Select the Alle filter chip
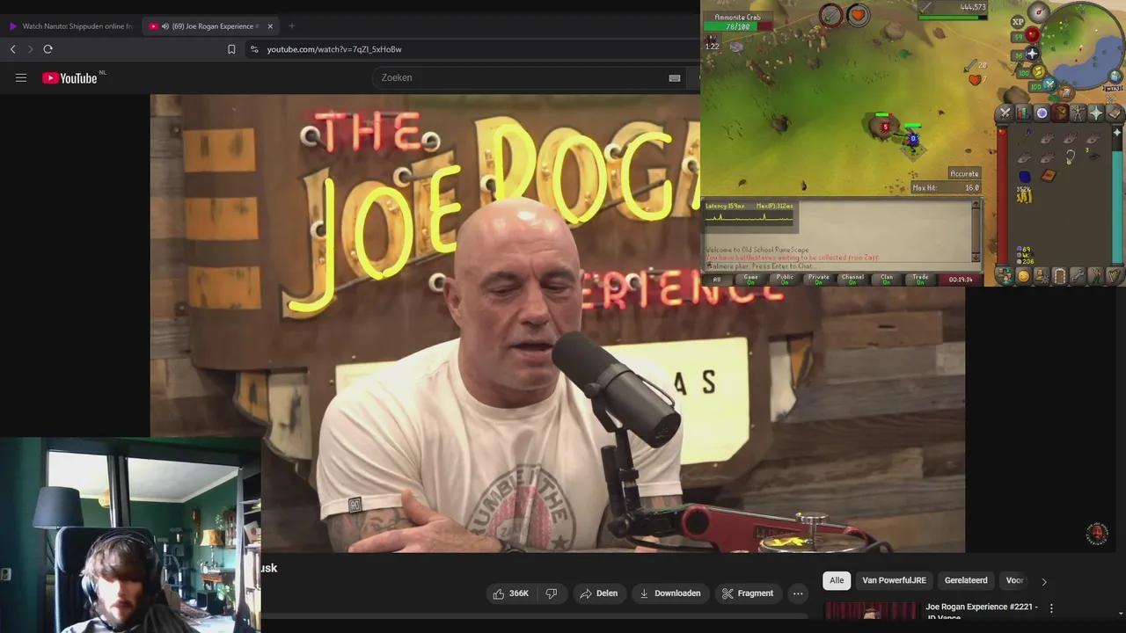This screenshot has width=1126, height=633. pos(837,580)
